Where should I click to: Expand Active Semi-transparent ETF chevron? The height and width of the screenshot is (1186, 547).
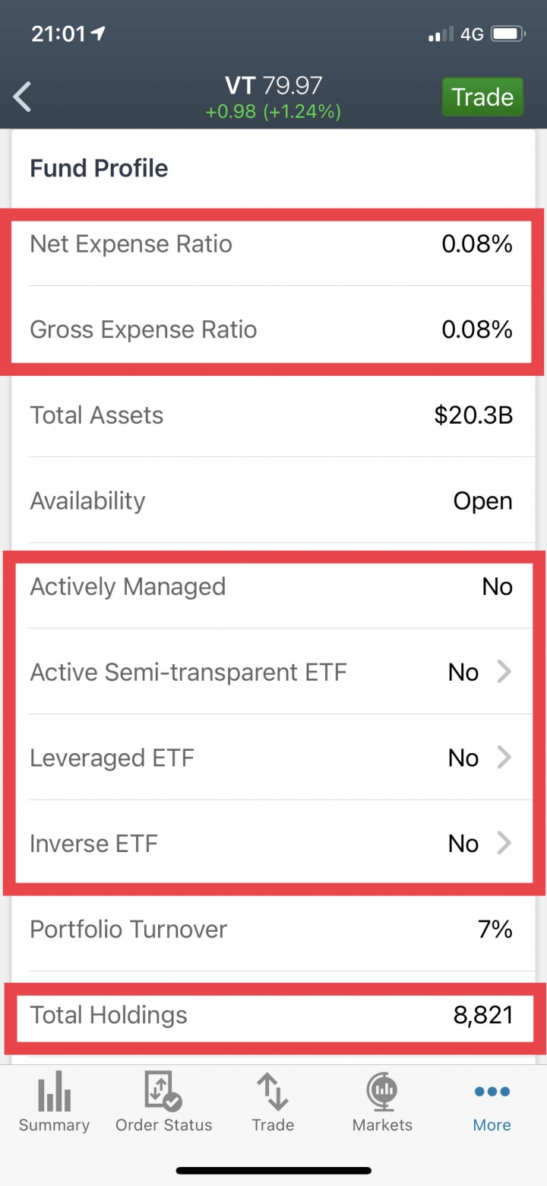pyautogui.click(x=504, y=672)
